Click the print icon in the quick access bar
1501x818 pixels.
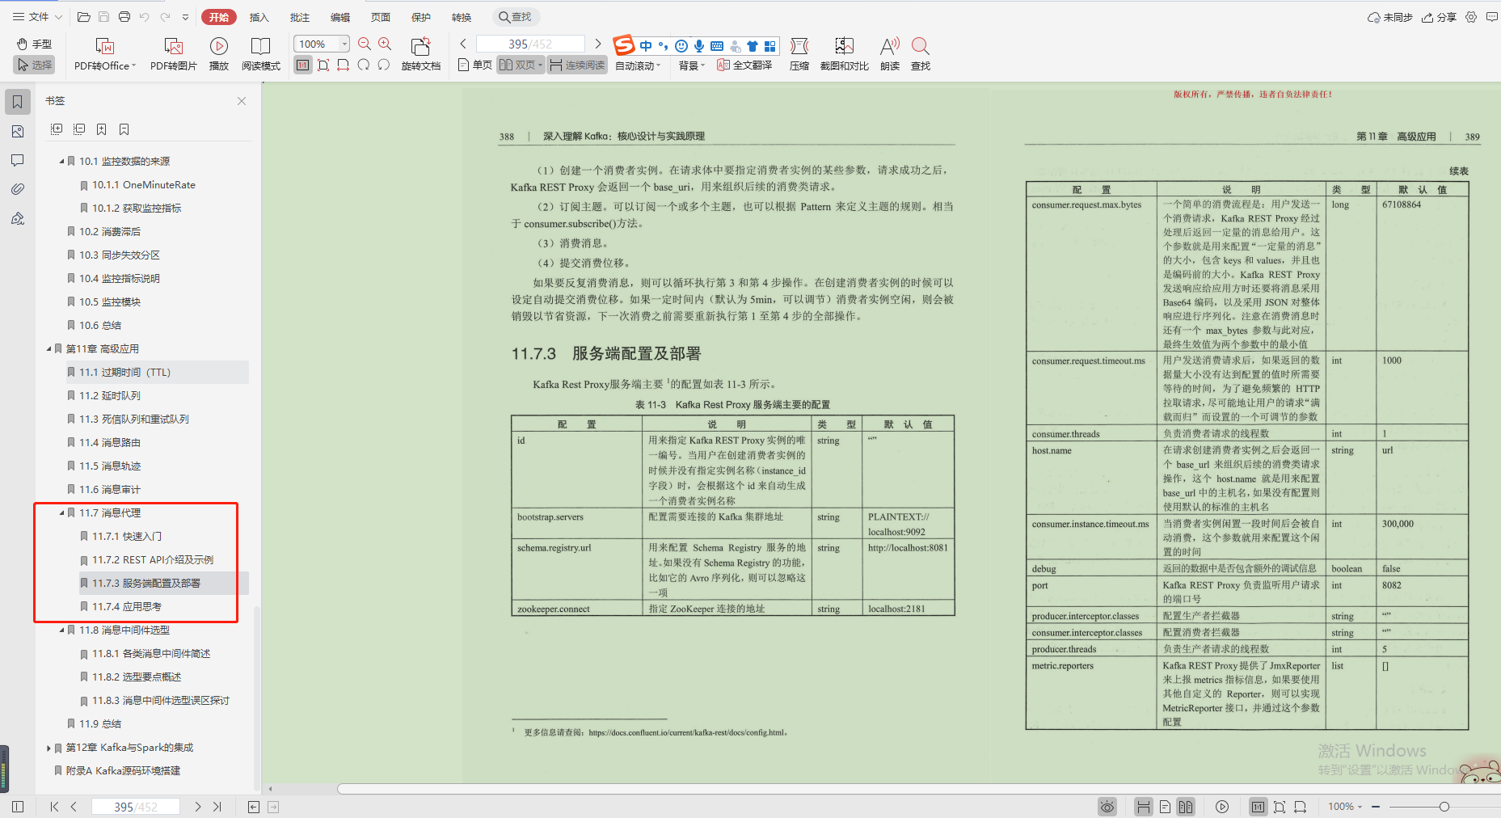point(124,16)
